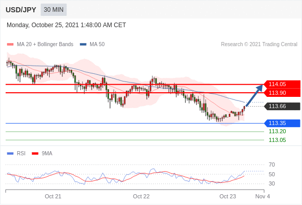Click the blue RSI legend swatch
This screenshot has width=302, height=205.
pyautogui.click(x=10, y=154)
